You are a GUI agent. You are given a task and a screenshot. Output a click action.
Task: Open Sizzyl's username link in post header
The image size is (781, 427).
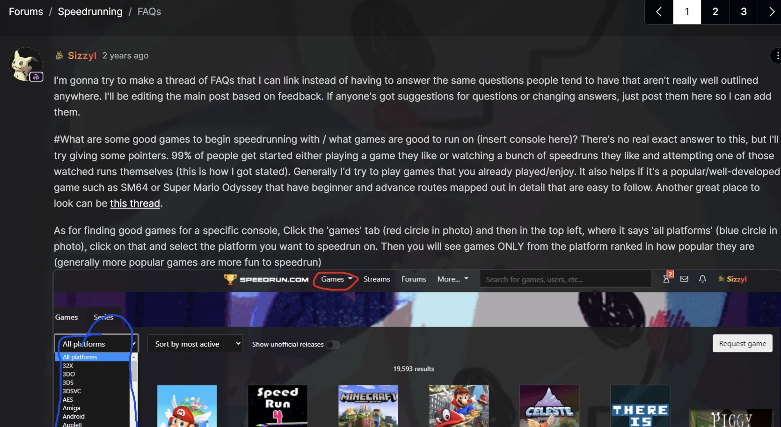point(82,56)
